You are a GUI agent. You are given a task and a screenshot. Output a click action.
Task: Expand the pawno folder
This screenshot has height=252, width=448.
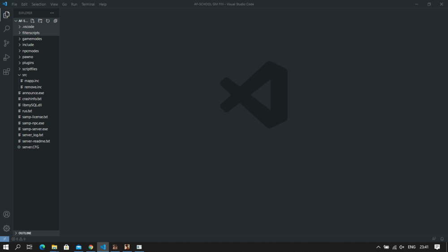[x=36, y=56]
